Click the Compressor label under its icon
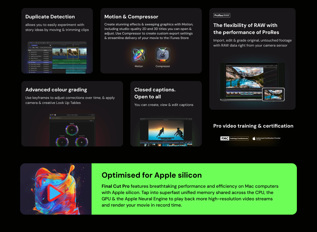Screen dimensions: 317x232 coord(163,66)
